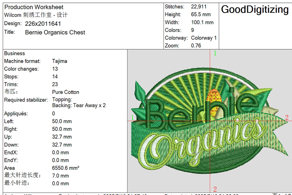This screenshot has width=292, height=195.
Task: Select the Width value 100.1 mm
Action: pos(202,22)
